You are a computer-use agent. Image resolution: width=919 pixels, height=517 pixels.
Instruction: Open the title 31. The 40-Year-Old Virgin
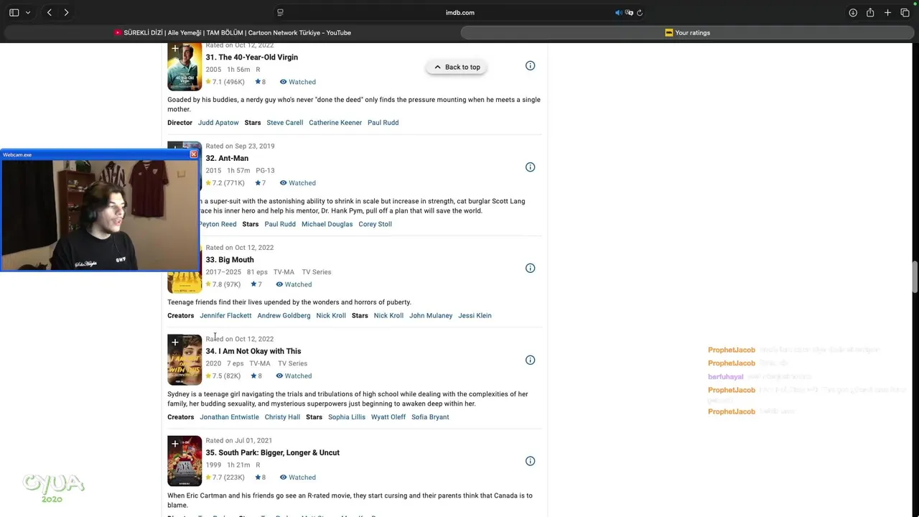pyautogui.click(x=252, y=57)
